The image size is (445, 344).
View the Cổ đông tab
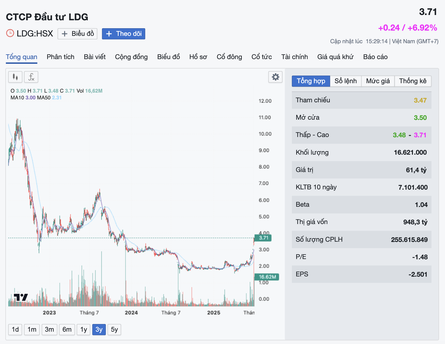point(229,57)
